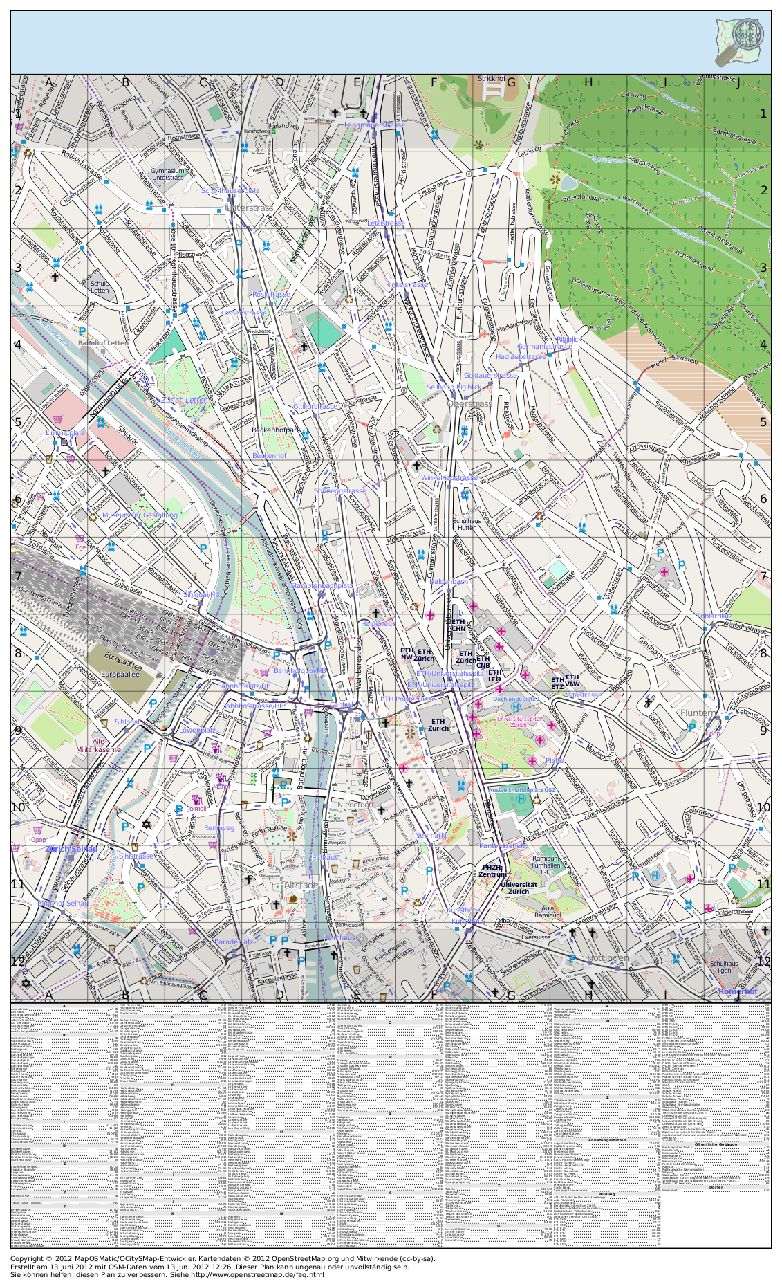
Task: Select the church cross icon beside Schule Letten
Action: [56, 276]
